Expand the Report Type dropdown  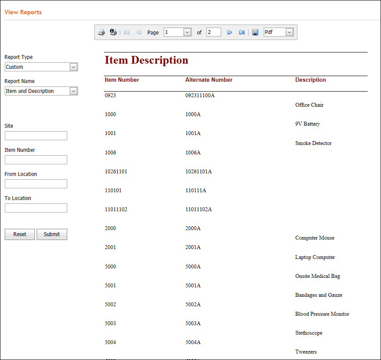click(x=41, y=67)
